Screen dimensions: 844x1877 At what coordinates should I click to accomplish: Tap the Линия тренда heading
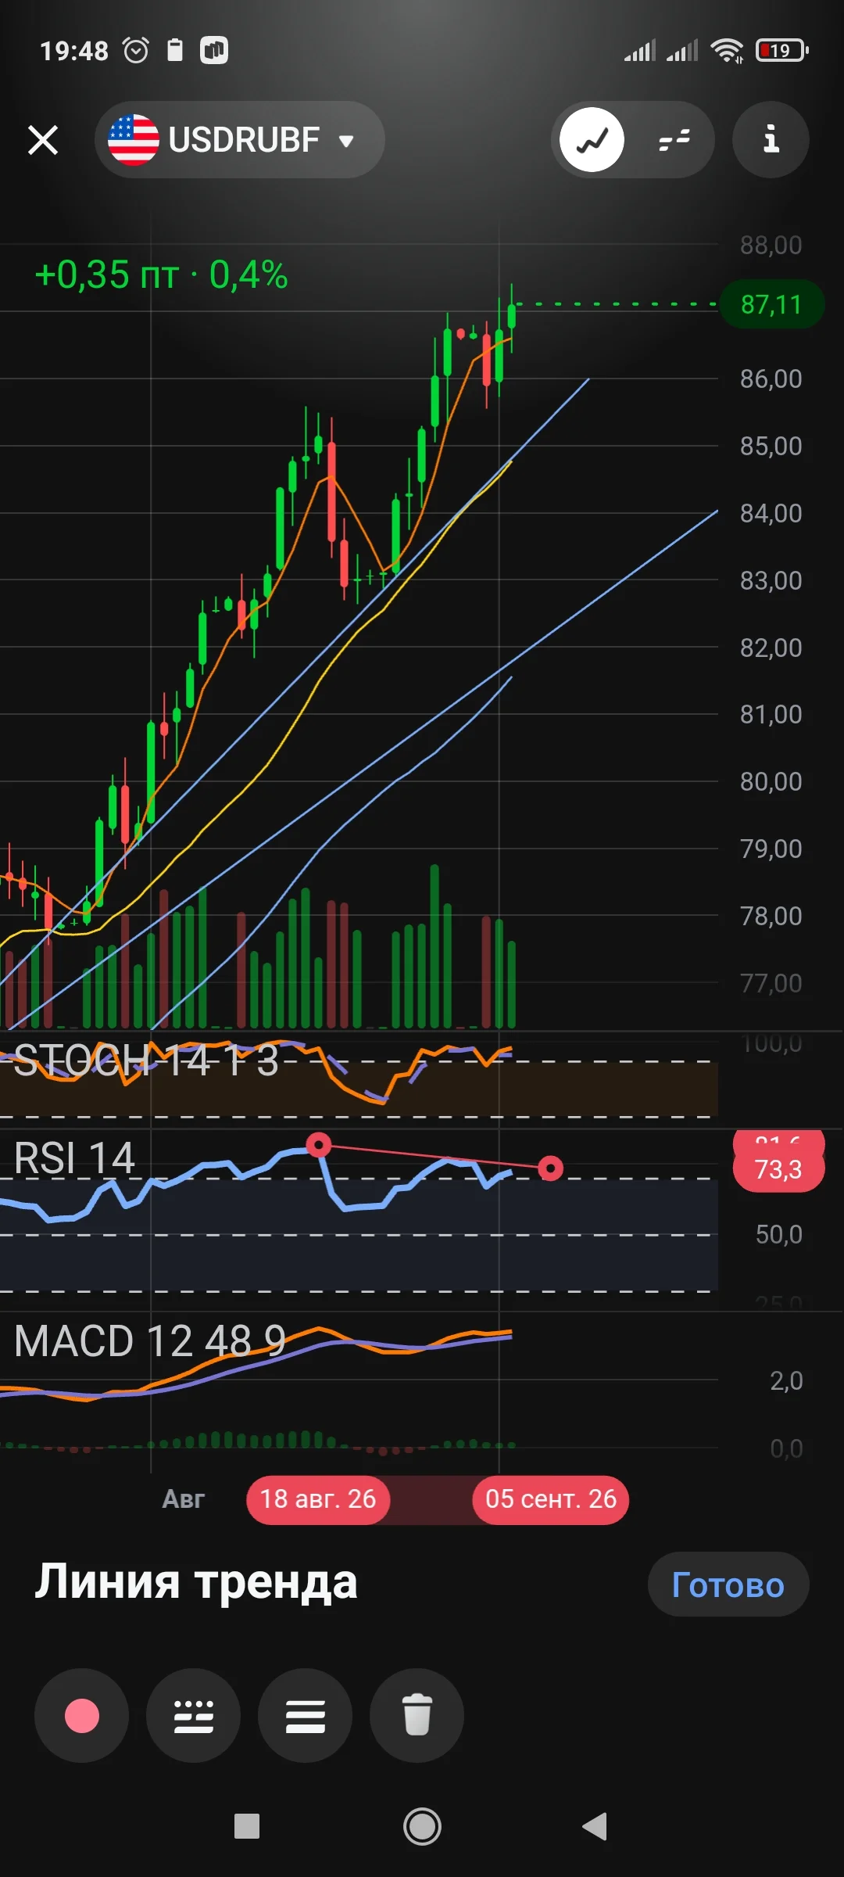(x=196, y=1583)
